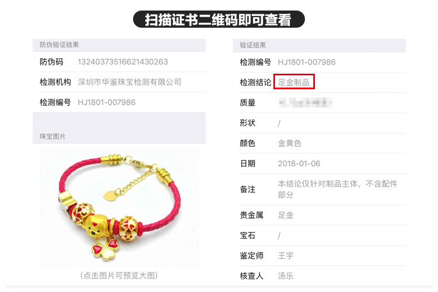Click the 珠宝图片 section header
Image resolution: width=438 pixels, height=292 pixels.
(119, 136)
